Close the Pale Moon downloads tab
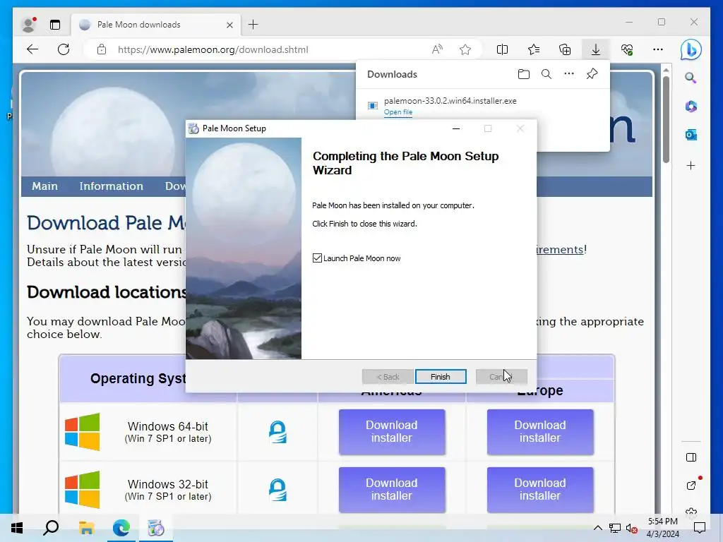The height and width of the screenshot is (542, 723). coord(229,25)
